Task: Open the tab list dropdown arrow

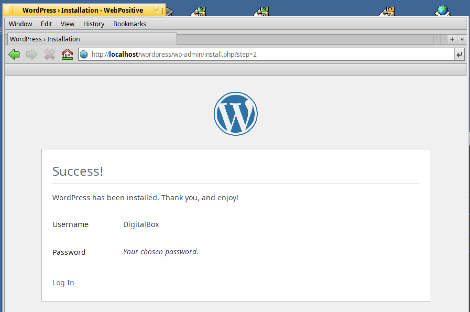Action: 462,39
